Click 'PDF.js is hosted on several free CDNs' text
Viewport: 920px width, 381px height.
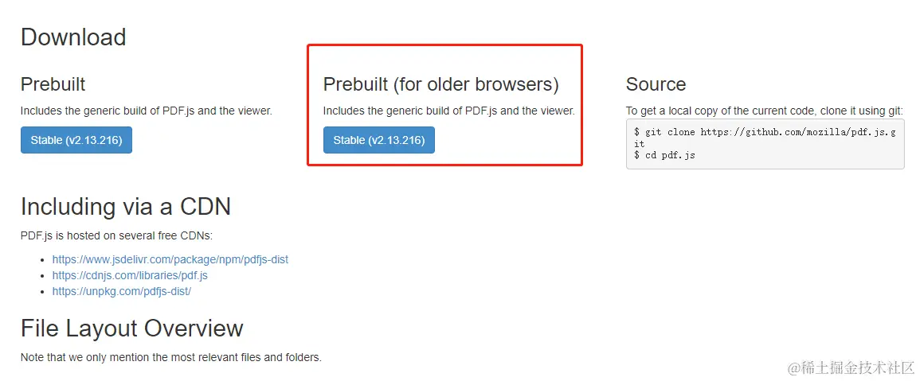coord(116,235)
